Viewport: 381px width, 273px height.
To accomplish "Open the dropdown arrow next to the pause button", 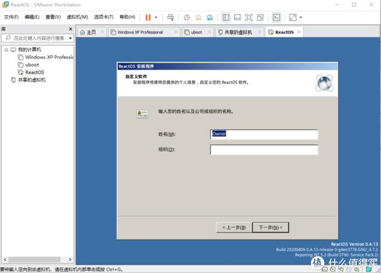I will (156, 17).
